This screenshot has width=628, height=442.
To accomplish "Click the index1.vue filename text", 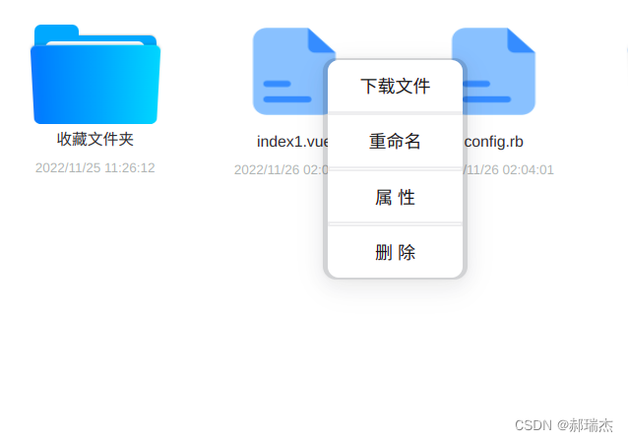I will (292, 142).
